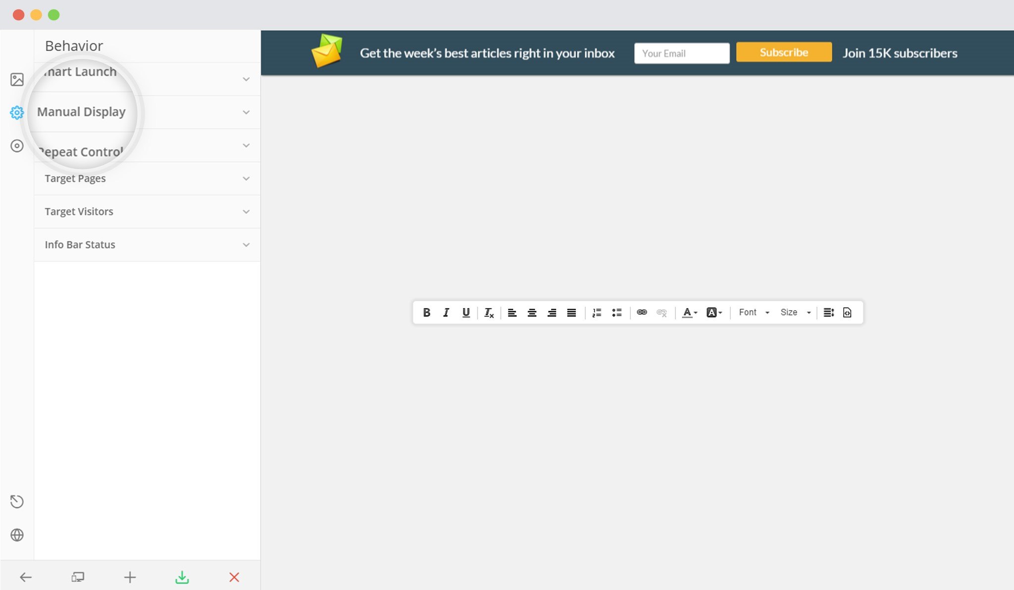The image size is (1014, 590).
Task: Open the responsive device preview icon
Action: point(78,577)
